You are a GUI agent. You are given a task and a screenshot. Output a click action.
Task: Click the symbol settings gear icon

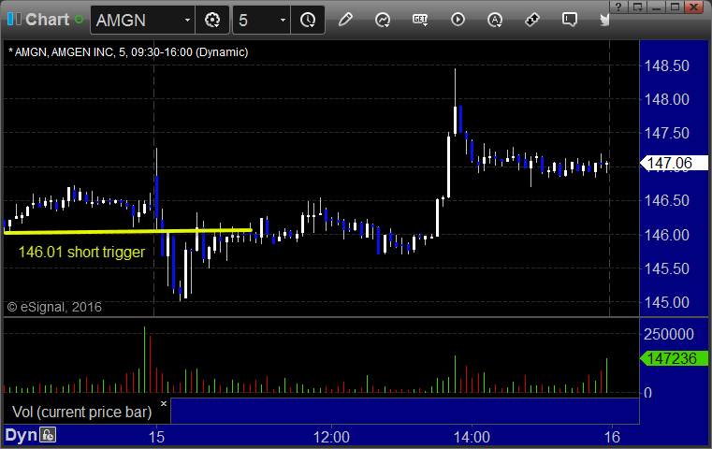(212, 20)
